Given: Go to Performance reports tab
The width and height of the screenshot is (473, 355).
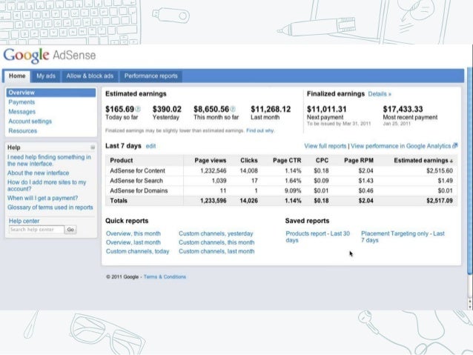Looking at the screenshot, I should [150, 76].
